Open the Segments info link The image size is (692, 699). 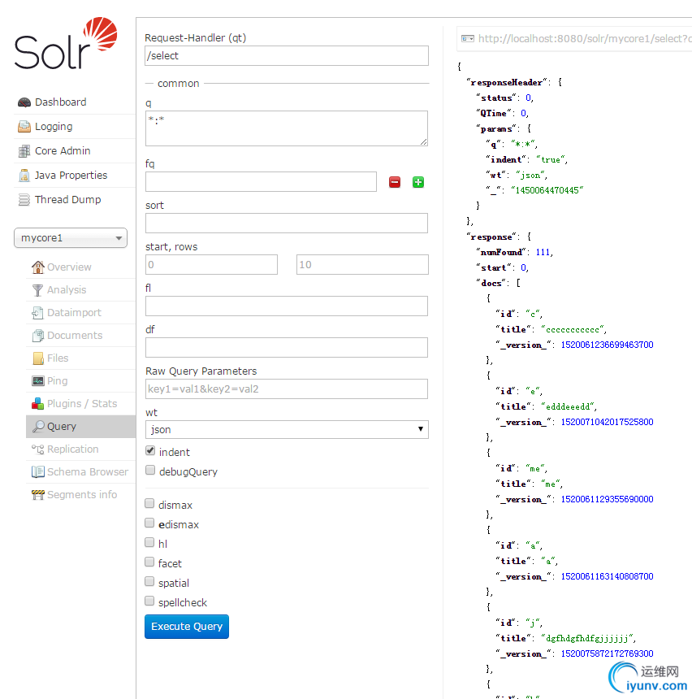coord(82,495)
